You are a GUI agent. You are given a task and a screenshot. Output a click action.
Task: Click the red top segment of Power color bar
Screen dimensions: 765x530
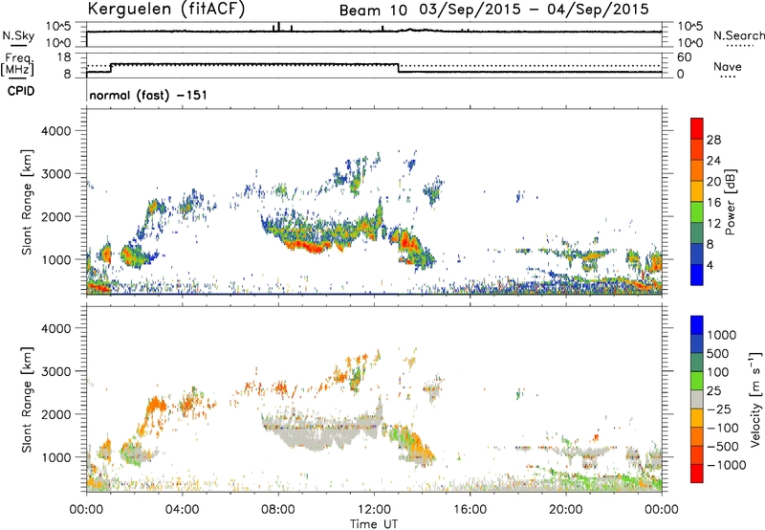pos(697,128)
